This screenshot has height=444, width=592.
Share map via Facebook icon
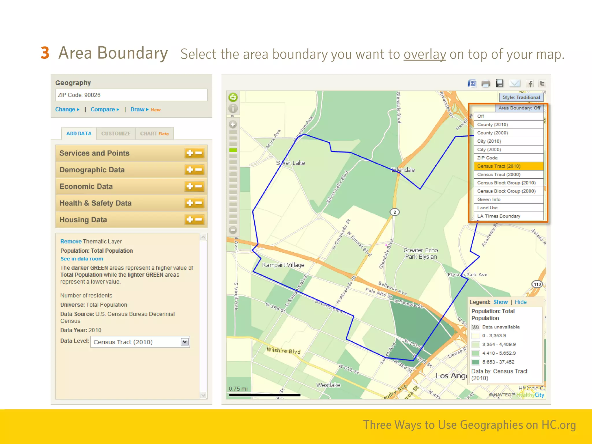(x=530, y=84)
